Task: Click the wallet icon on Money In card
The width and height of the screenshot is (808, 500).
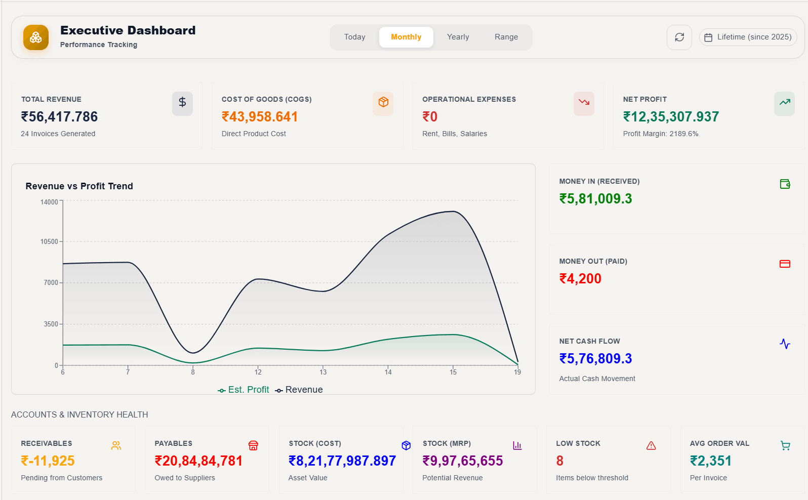Action: 785,184
